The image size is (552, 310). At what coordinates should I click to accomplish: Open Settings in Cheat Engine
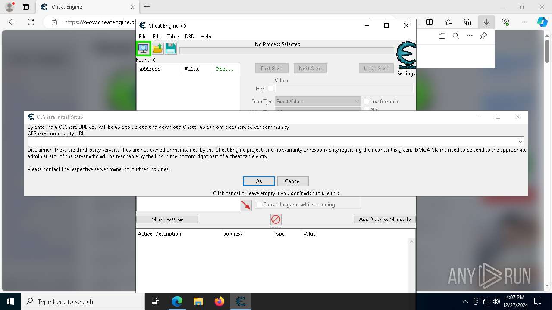(x=406, y=74)
